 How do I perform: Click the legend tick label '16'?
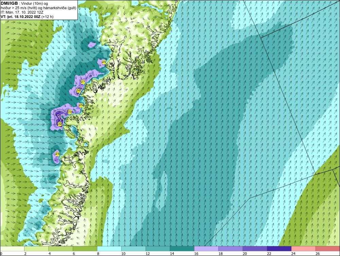196,254
